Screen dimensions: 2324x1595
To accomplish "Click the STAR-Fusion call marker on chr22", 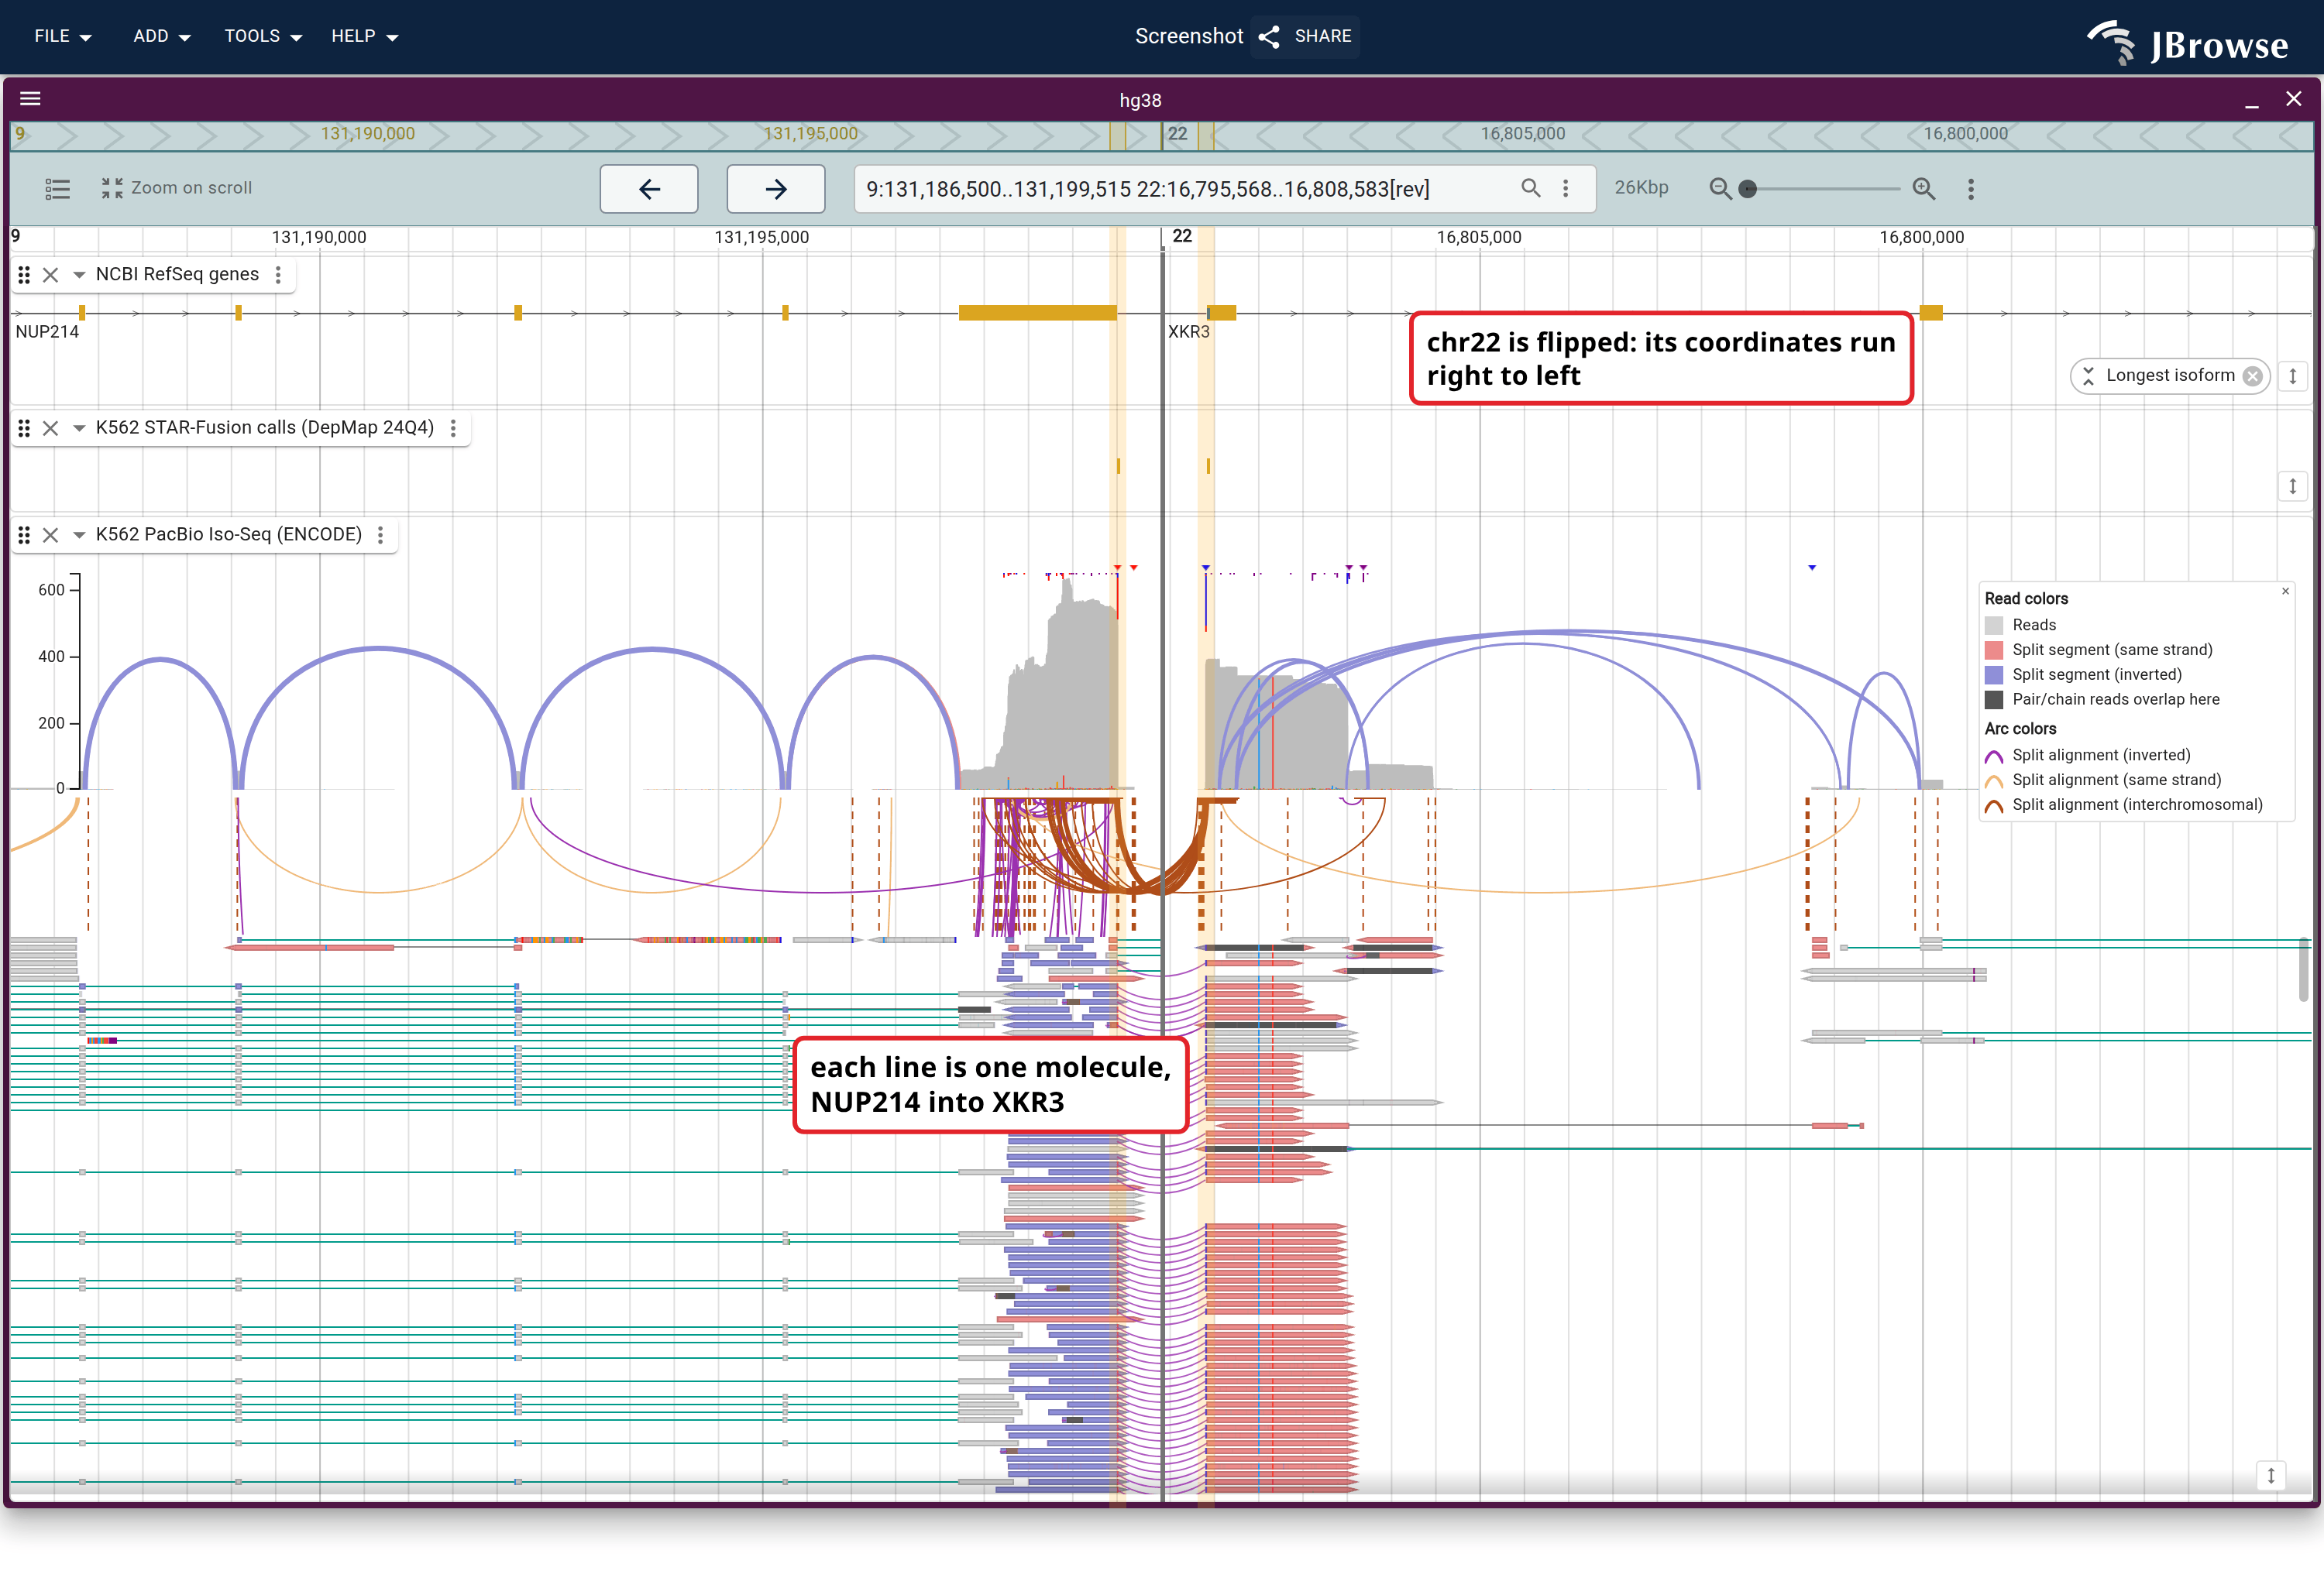I will point(1208,465).
